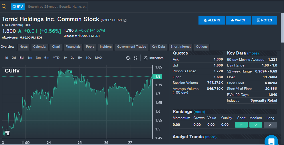
Task: Set chart range to MAX
Action: pyautogui.click(x=99, y=58)
